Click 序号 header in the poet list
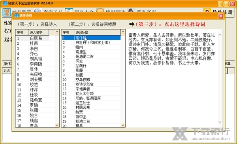 22,32
